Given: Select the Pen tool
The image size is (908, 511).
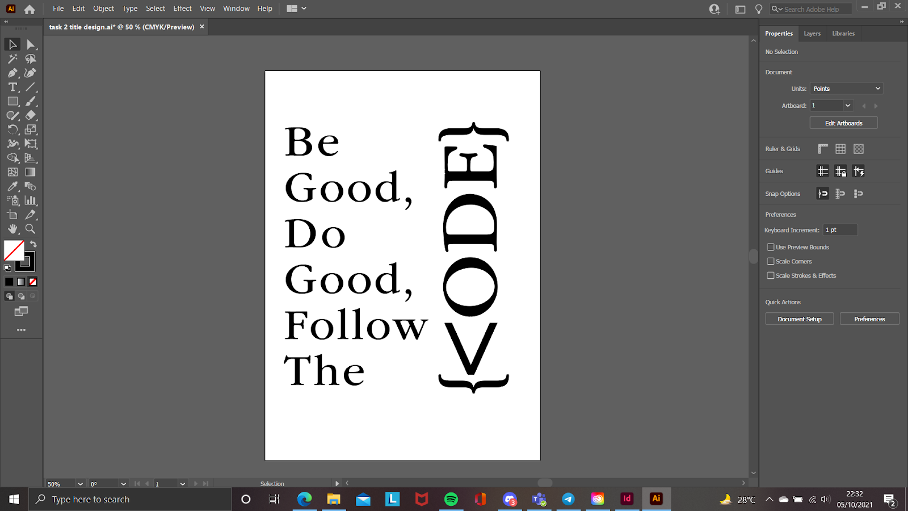Looking at the screenshot, I should tap(12, 73).
